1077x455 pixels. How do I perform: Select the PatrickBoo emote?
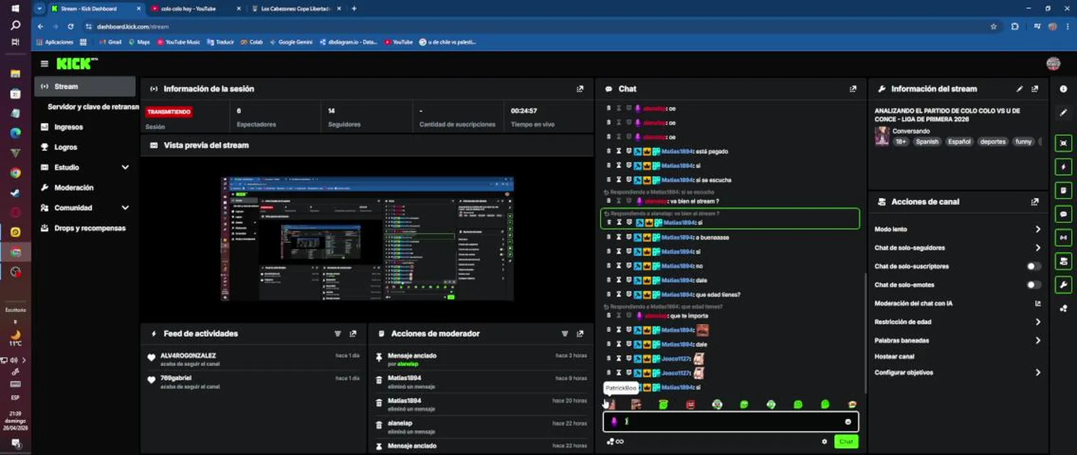(610, 404)
